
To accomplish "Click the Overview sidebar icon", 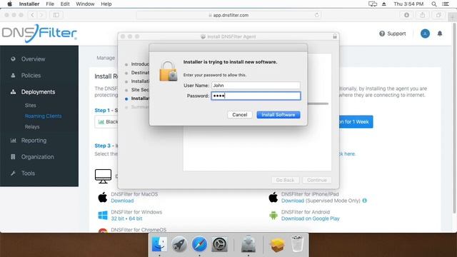I will click(x=13, y=59).
